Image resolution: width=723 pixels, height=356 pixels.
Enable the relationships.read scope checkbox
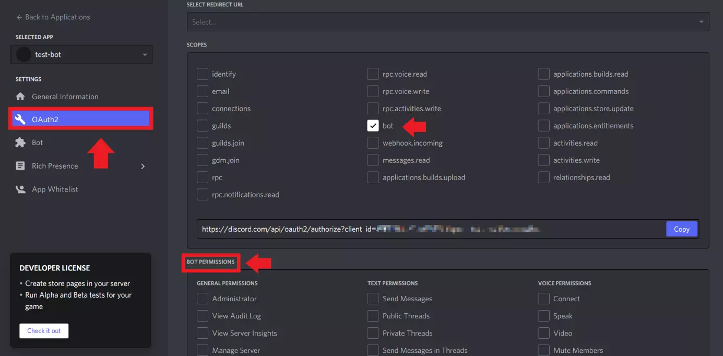click(544, 177)
